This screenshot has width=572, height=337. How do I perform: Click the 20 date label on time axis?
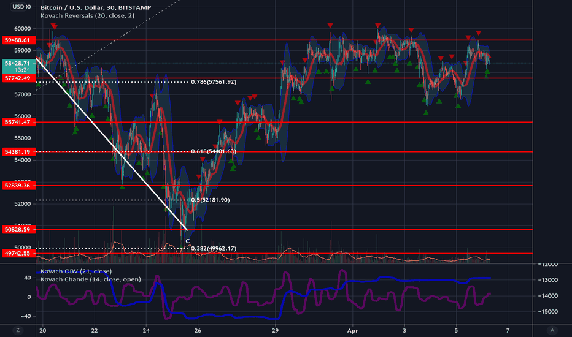click(x=43, y=331)
